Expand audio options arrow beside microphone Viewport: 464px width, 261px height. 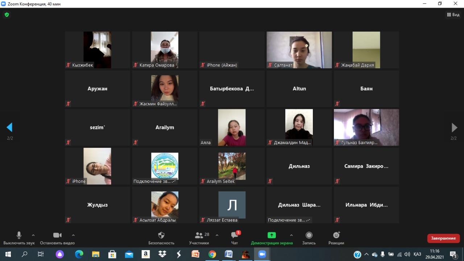point(33,235)
